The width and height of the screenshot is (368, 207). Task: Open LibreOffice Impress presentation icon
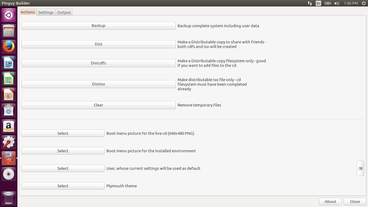pos(9,95)
